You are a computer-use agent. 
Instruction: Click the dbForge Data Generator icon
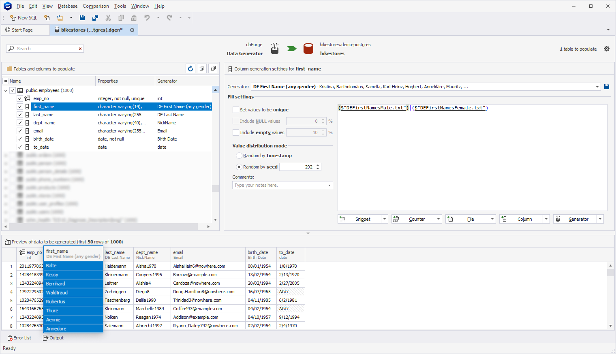(x=275, y=49)
